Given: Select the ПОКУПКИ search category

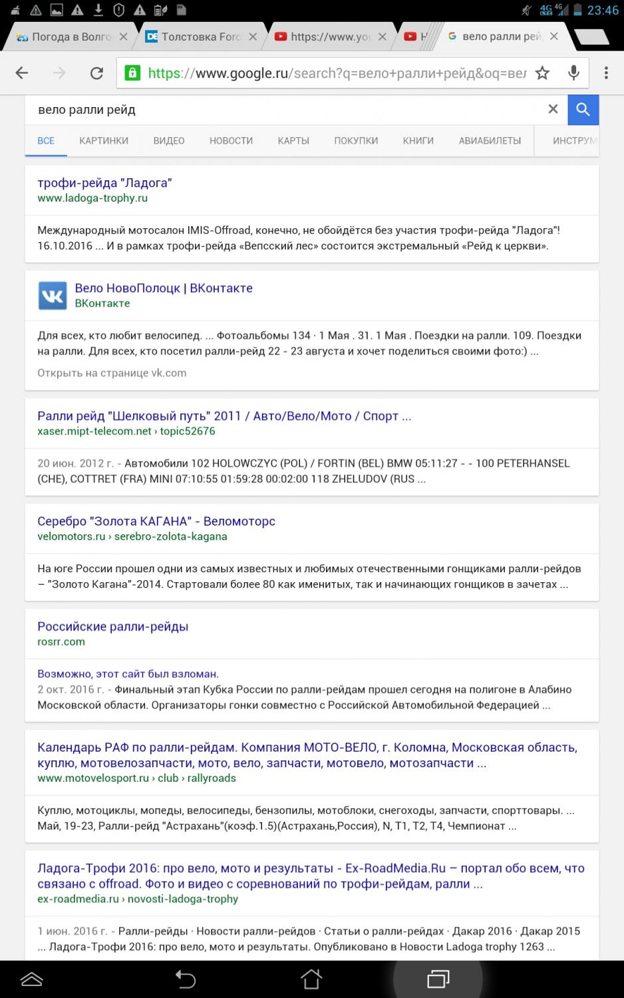Looking at the screenshot, I should [x=356, y=141].
